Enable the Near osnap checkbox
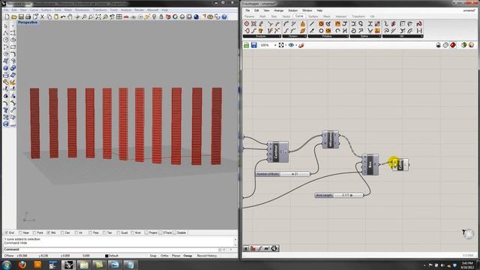The width and height of the screenshot is (480, 270). coord(20,232)
